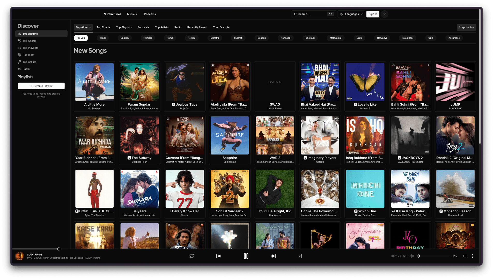The image size is (493, 279).
Task: Select the Telugu language filter
Action: 192,38
